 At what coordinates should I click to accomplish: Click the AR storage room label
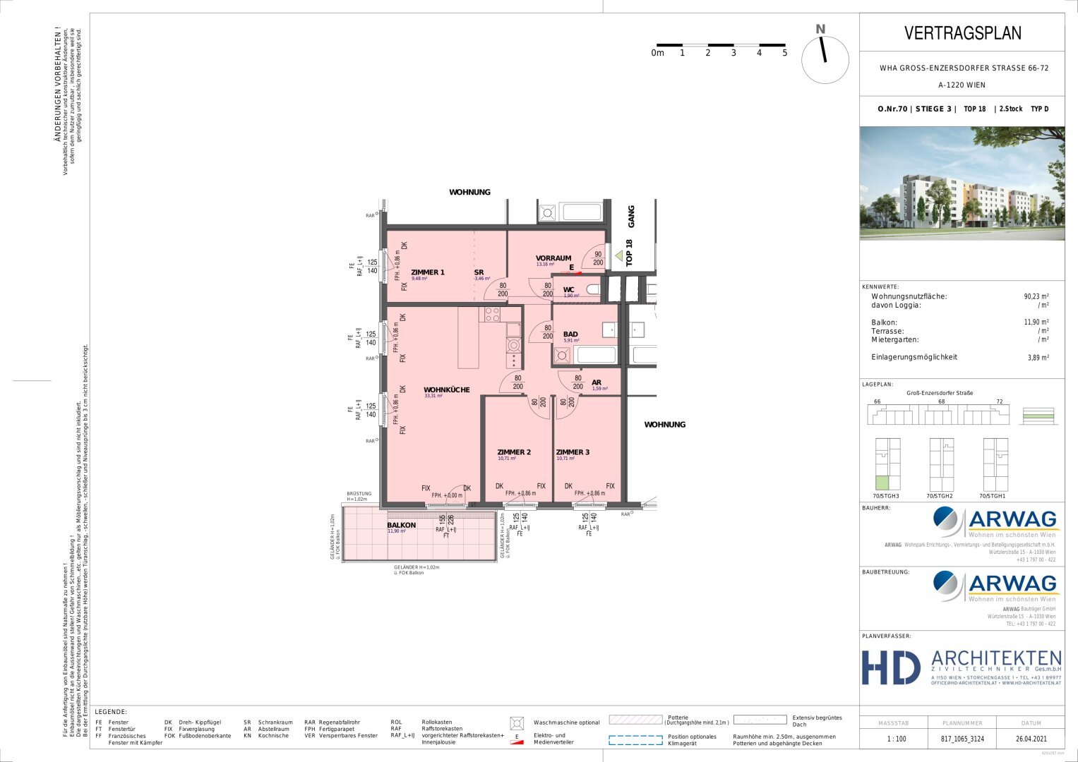pos(597,382)
